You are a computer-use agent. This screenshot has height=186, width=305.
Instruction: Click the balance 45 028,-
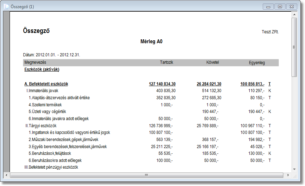(x=257, y=147)
